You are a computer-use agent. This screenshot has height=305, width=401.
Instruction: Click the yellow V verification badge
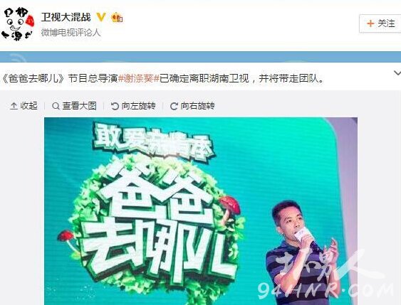(101, 17)
